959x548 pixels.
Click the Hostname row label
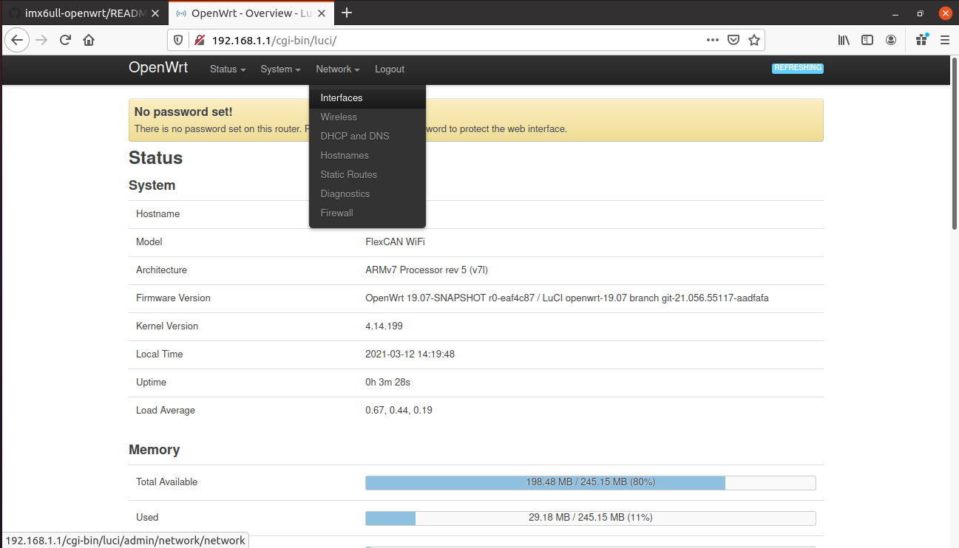click(x=157, y=213)
